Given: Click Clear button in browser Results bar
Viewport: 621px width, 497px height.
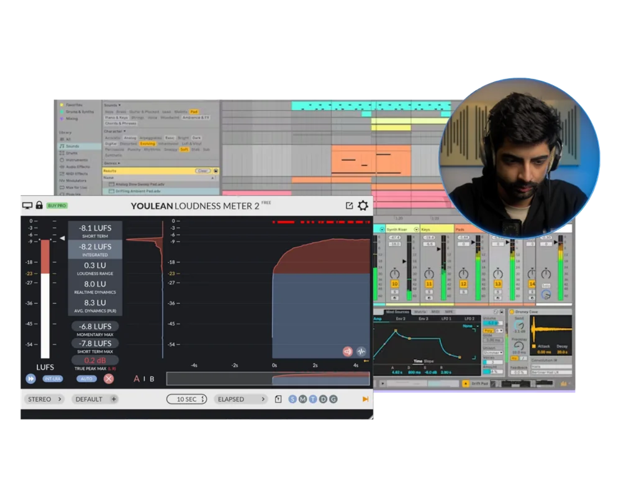Looking at the screenshot, I should [x=202, y=171].
